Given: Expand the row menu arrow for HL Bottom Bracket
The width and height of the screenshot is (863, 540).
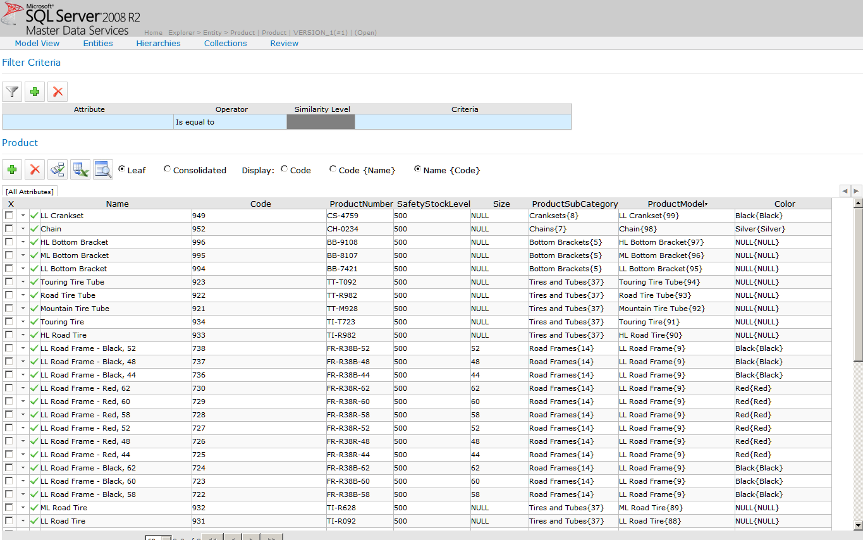Looking at the screenshot, I should (23, 242).
